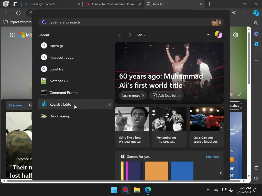Open Edge sidebar settings gear
262x196 pixels.
tap(256, 178)
